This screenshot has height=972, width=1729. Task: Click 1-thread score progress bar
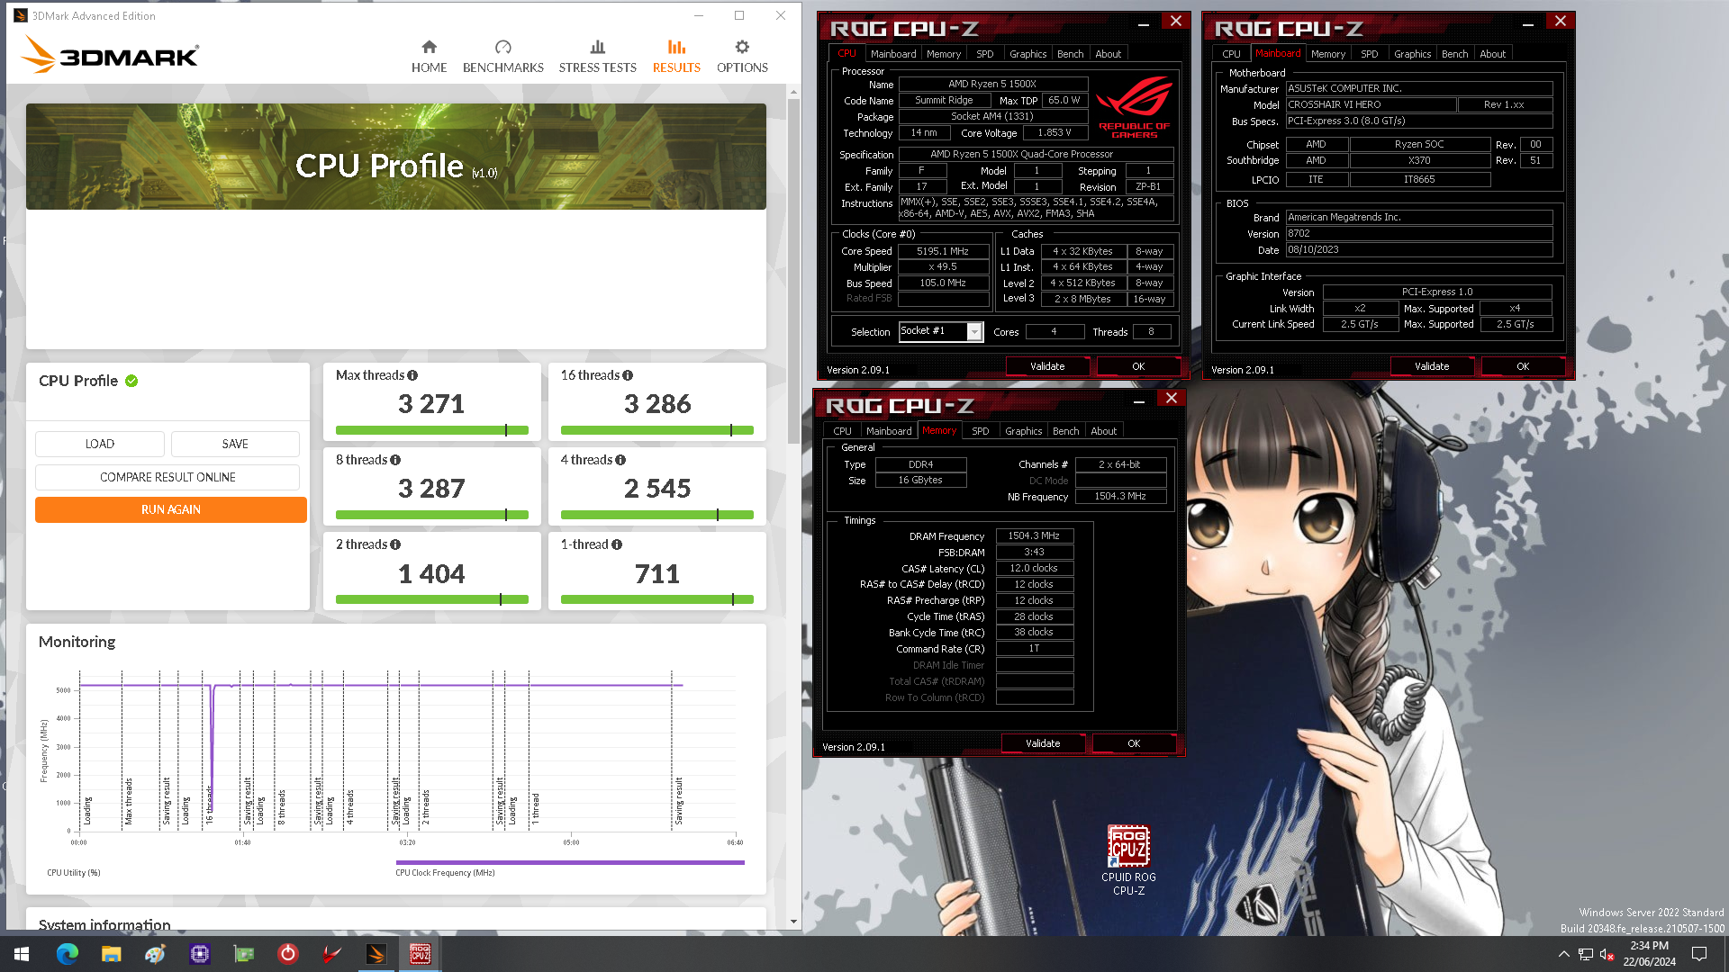click(656, 599)
